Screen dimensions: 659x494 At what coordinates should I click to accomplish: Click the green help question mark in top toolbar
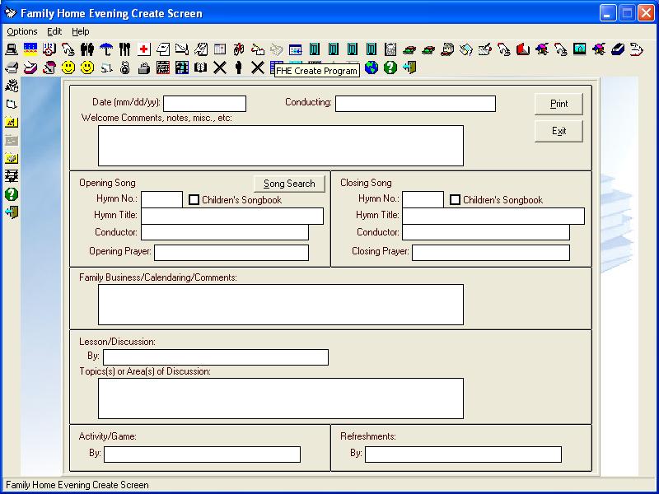[390, 68]
